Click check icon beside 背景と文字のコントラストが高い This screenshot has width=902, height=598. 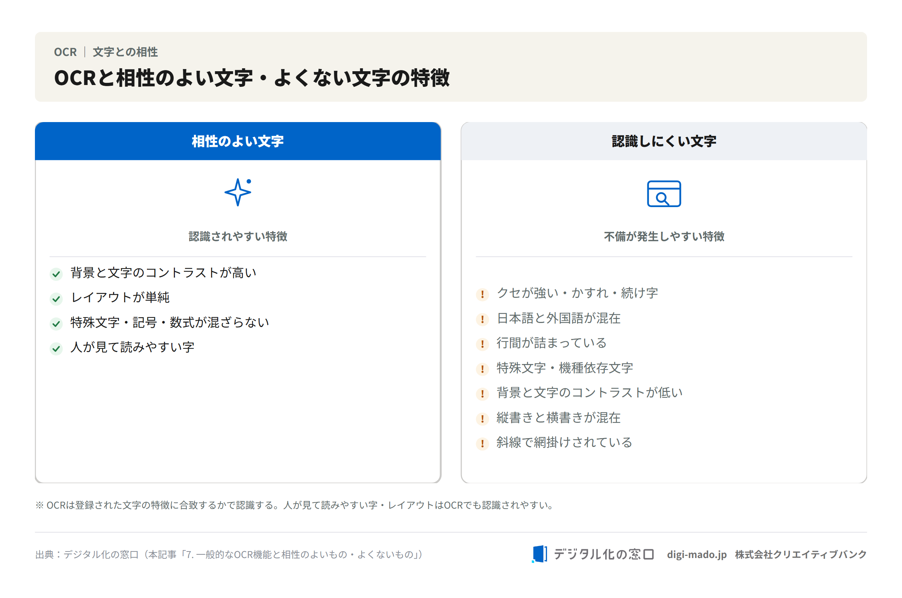click(x=56, y=274)
